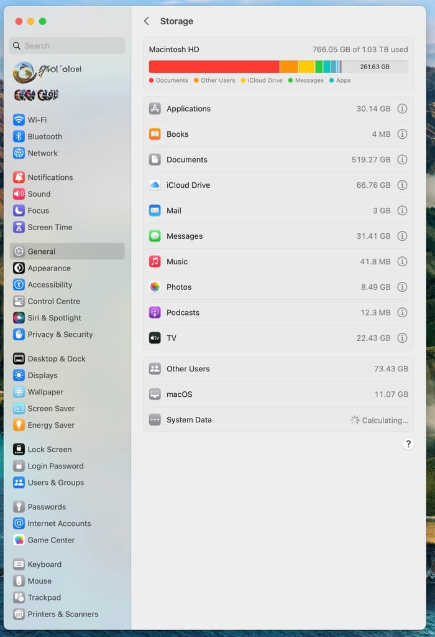Select Internet Accounts in sidebar
Screen dimensions: 435x637
pyautogui.click(x=67, y=524)
